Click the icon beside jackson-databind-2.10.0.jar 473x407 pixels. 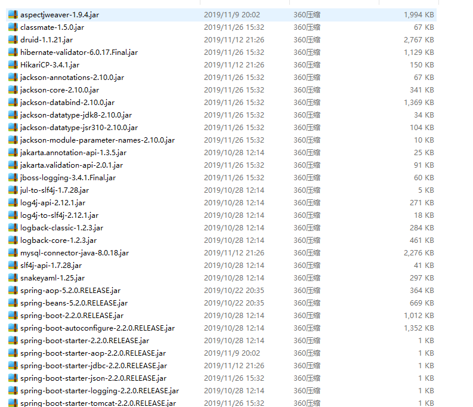pyautogui.click(x=13, y=102)
